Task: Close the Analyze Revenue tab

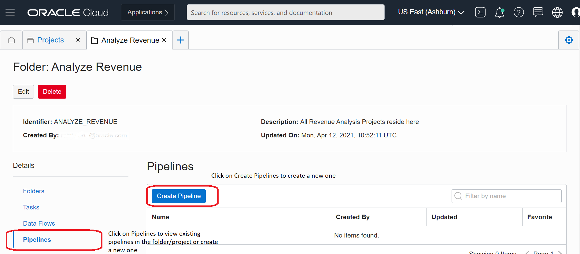Action: click(164, 40)
